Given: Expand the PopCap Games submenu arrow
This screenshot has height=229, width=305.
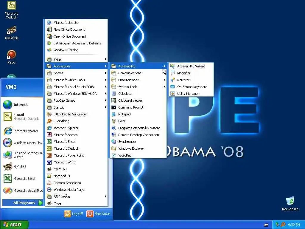Looking at the screenshot, I should click(106, 100).
